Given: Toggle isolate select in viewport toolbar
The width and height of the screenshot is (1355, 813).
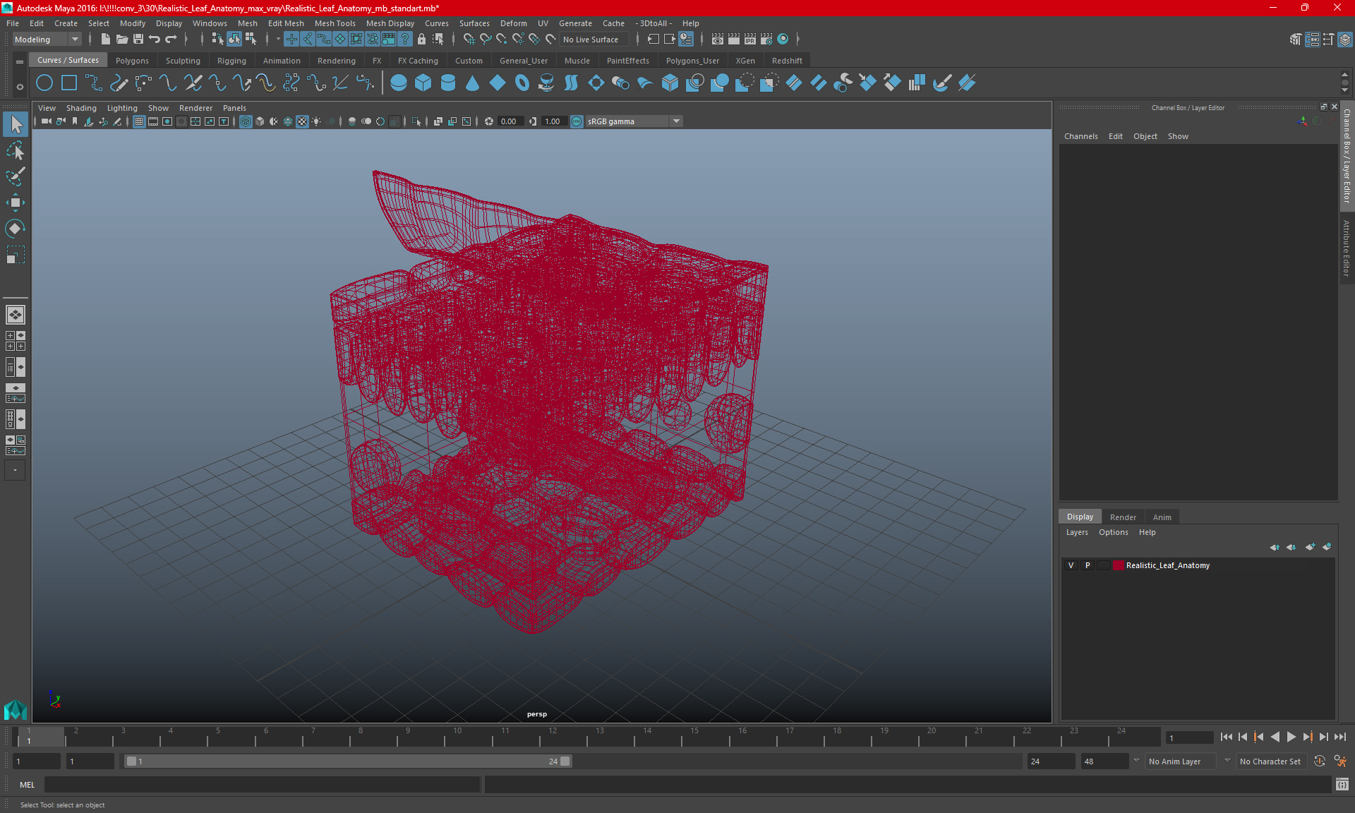Looking at the screenshot, I should (416, 121).
